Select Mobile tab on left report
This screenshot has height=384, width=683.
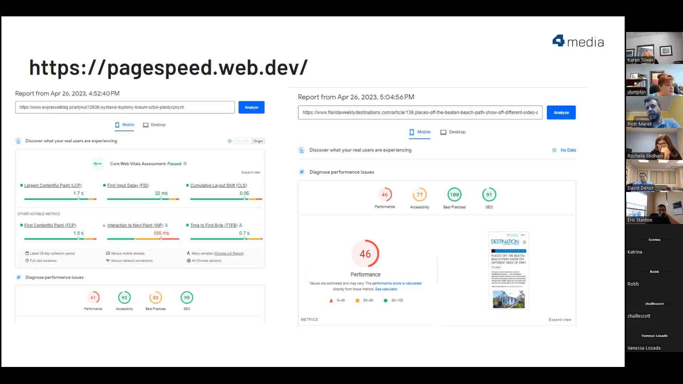click(x=124, y=124)
